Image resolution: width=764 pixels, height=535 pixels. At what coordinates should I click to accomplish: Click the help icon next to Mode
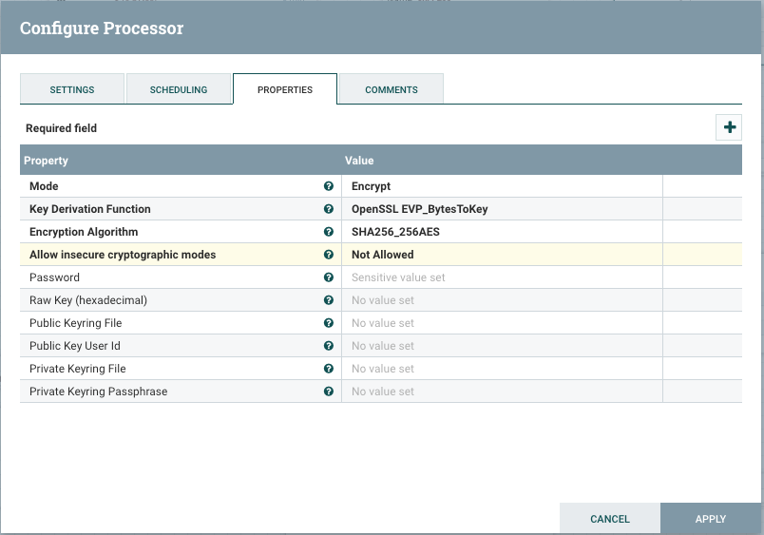click(329, 186)
